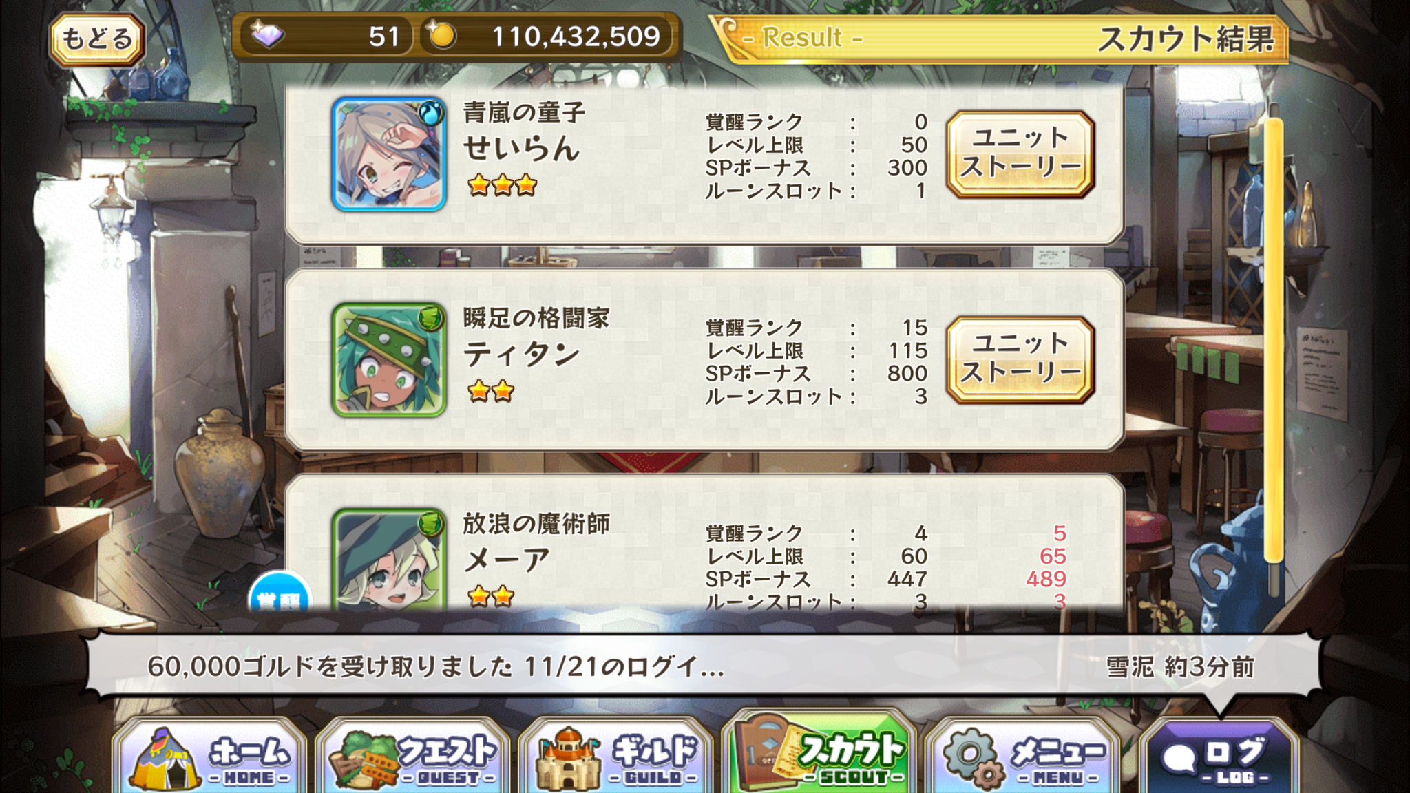Click the 60,000ゴルド log message banner

[x=704, y=666]
